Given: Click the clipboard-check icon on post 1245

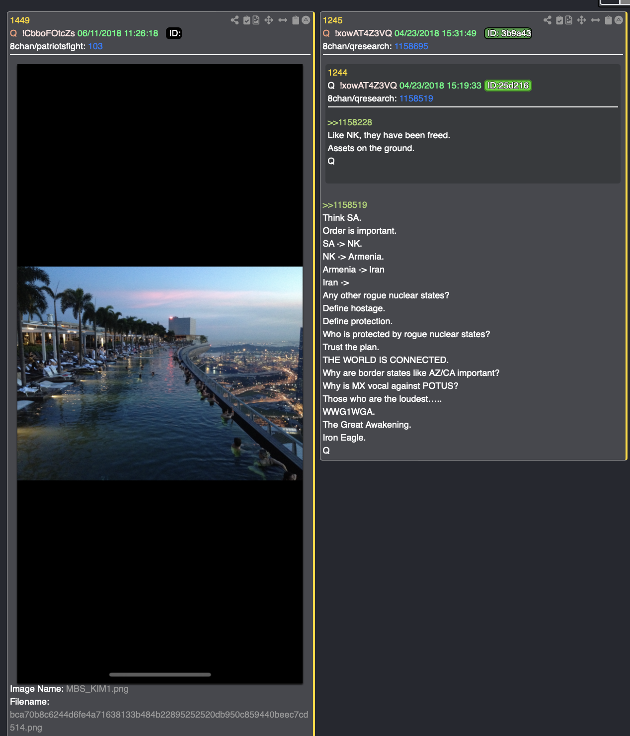Looking at the screenshot, I should (559, 20).
